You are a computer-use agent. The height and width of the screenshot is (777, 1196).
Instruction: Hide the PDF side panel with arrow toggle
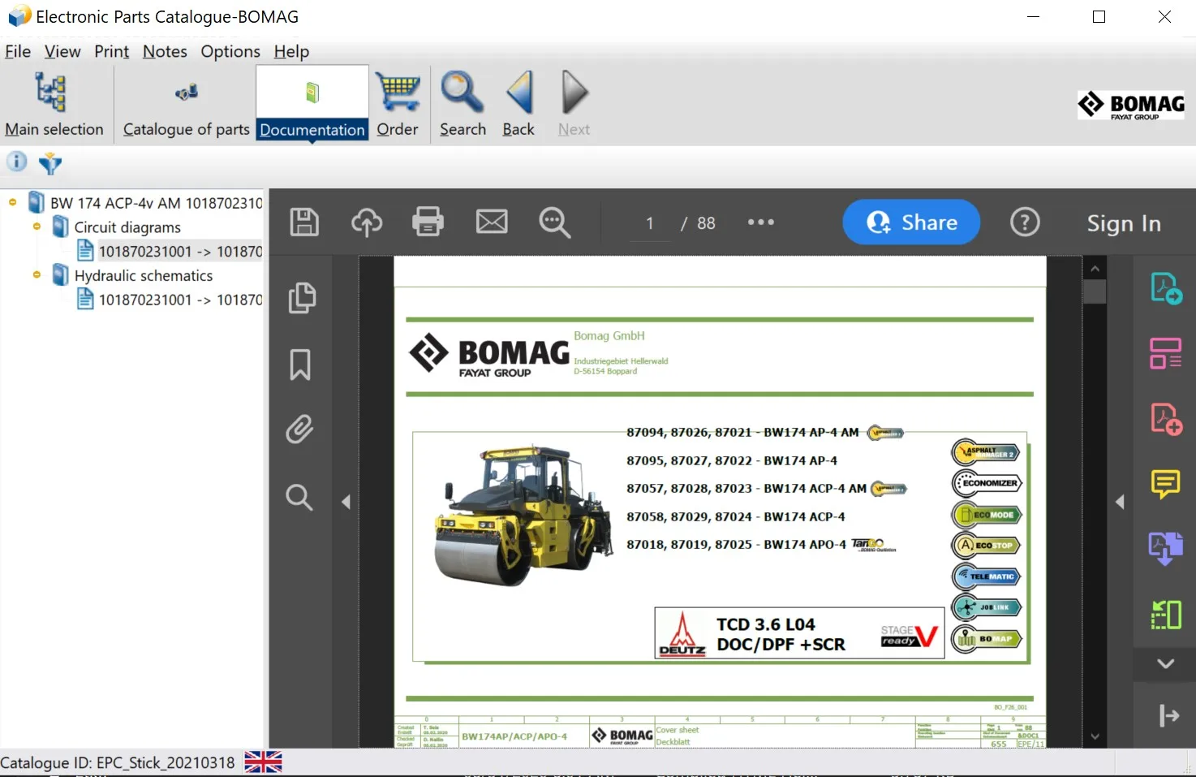(346, 502)
